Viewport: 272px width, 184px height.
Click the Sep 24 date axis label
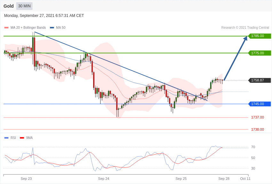pyautogui.click(x=104, y=179)
